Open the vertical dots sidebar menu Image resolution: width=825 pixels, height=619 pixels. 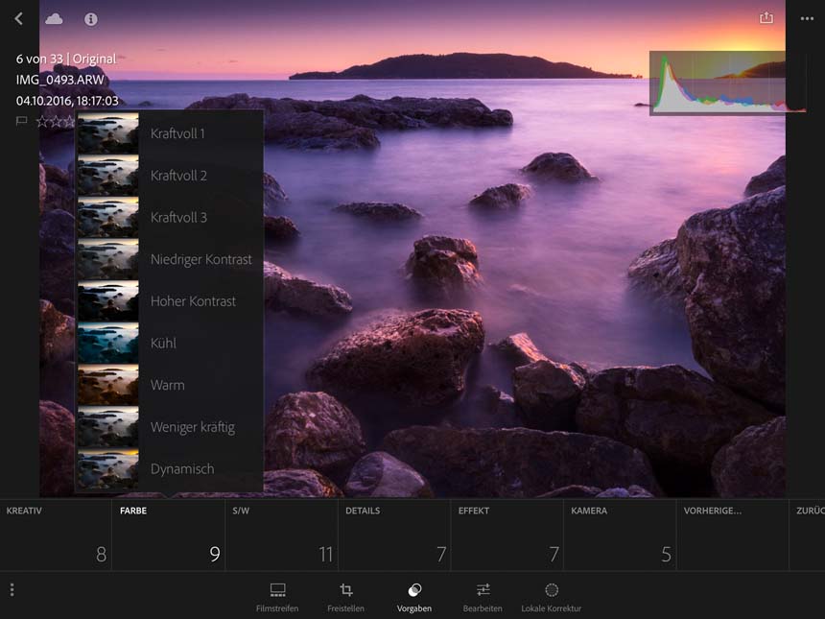12,589
